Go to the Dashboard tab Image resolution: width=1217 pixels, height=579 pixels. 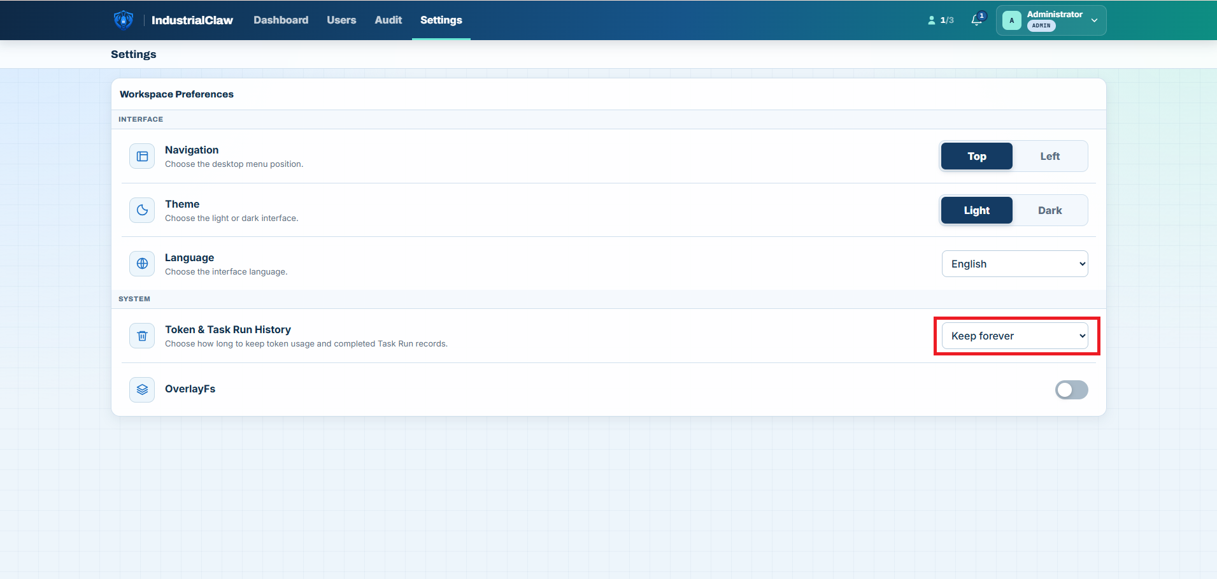[281, 20]
